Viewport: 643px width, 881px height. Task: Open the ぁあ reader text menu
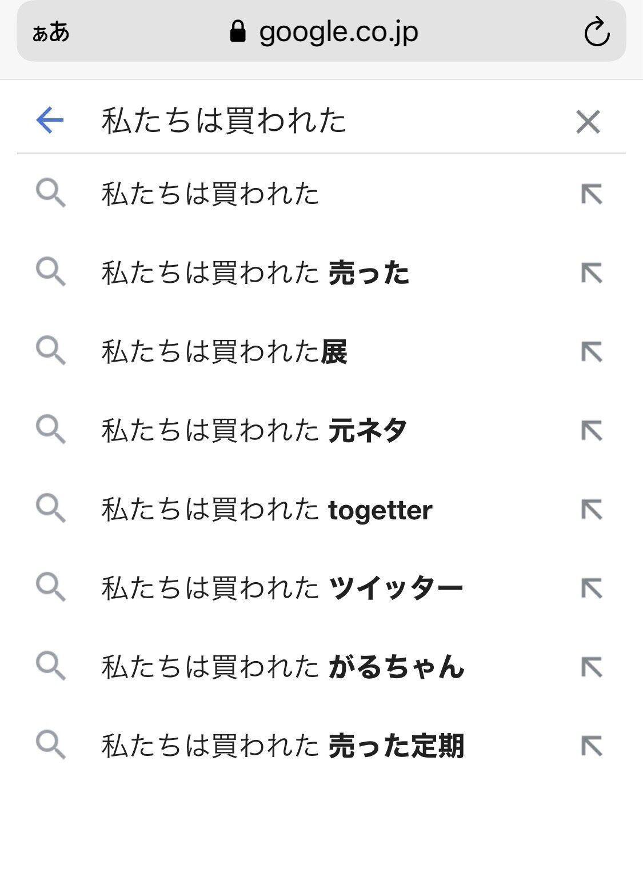point(51,33)
